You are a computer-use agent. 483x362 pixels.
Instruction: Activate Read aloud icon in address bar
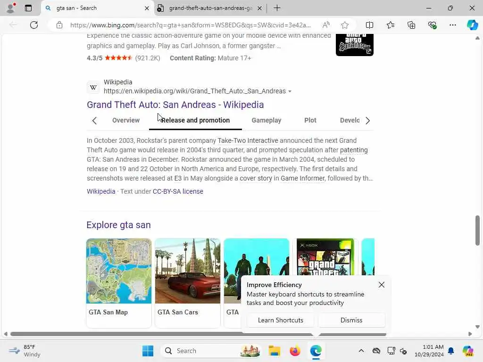pos(326,25)
